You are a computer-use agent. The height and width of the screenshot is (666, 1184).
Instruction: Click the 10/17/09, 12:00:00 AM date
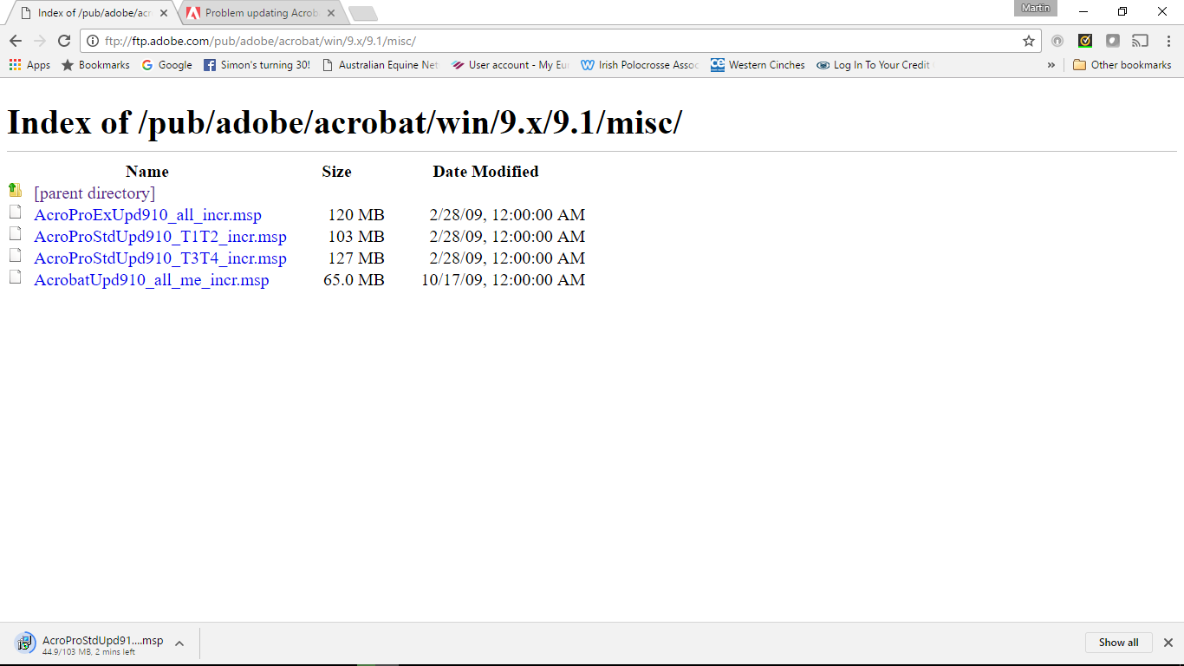pos(504,280)
